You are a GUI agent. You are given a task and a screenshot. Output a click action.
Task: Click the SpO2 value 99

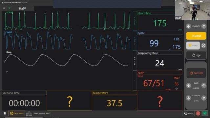pyautogui.click(x=154, y=43)
